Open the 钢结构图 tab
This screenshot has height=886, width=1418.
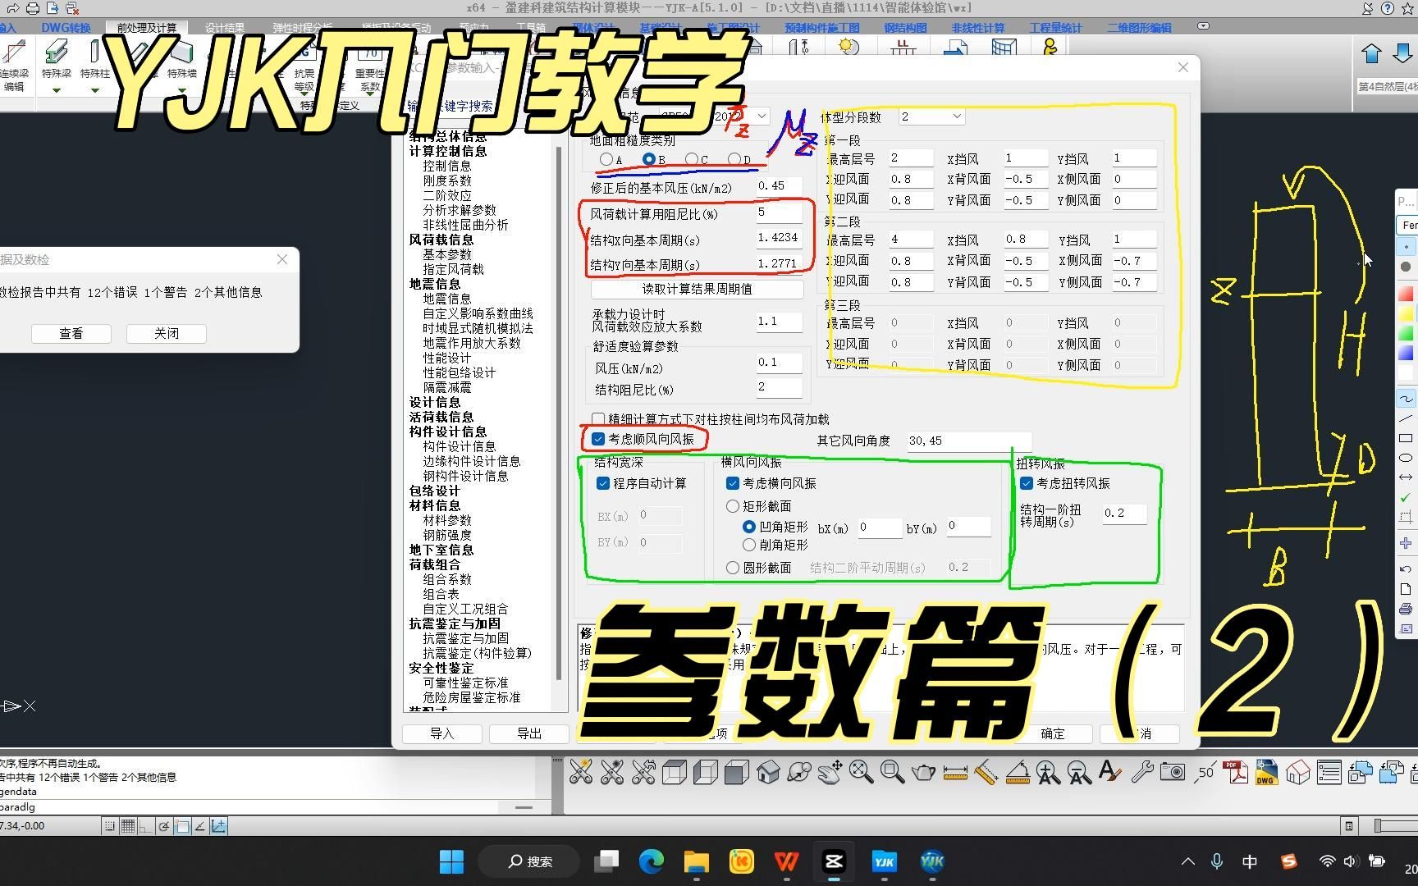coord(906,28)
